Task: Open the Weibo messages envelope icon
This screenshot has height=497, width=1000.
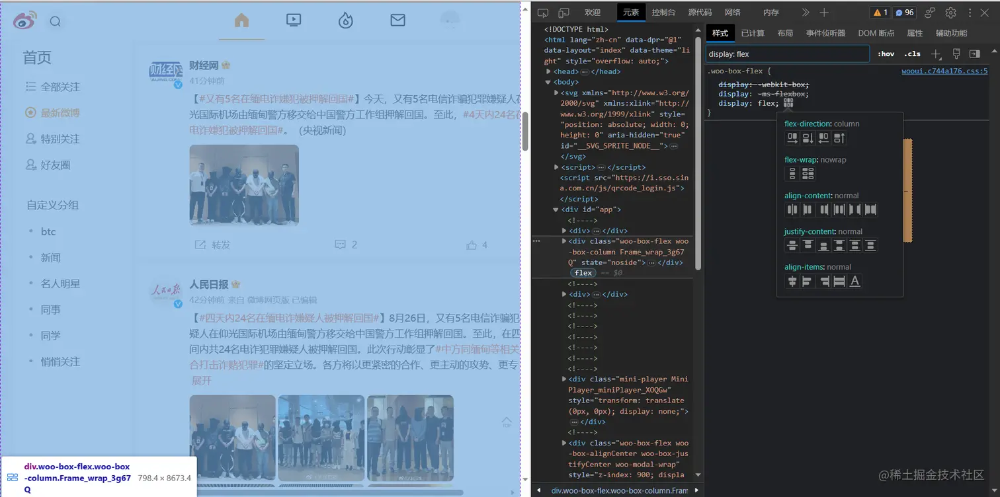Action: coord(397,20)
